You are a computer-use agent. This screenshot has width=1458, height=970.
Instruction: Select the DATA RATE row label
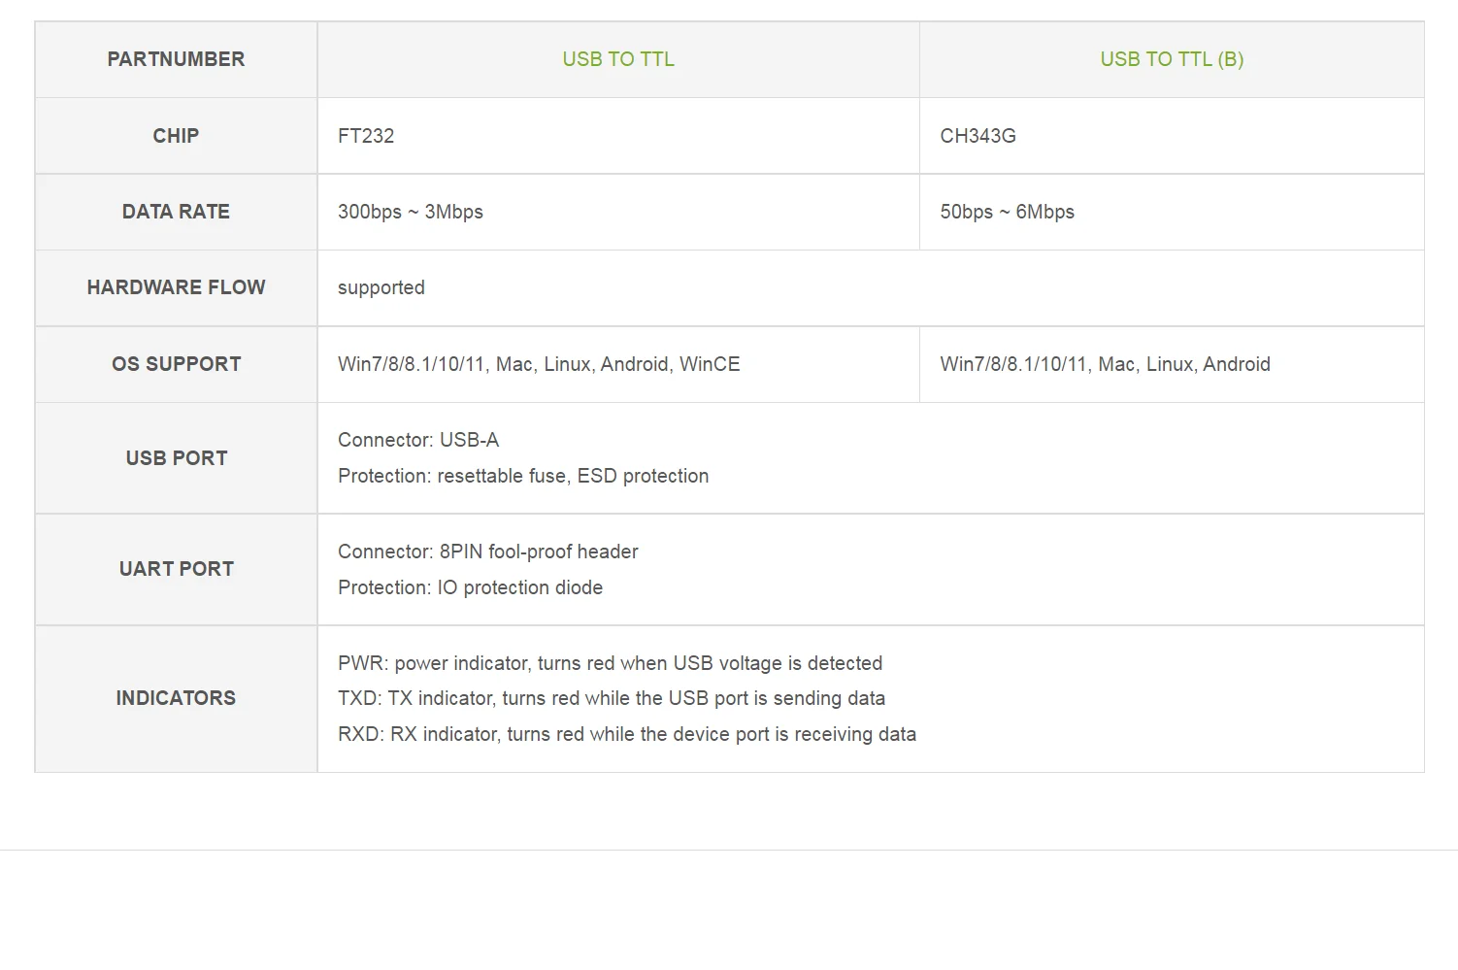click(x=176, y=212)
